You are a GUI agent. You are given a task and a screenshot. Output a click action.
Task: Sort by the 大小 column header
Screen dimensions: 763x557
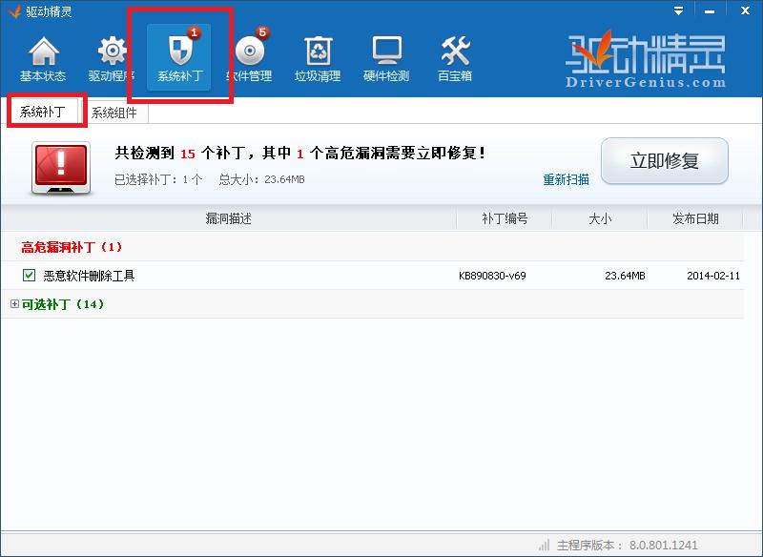600,218
